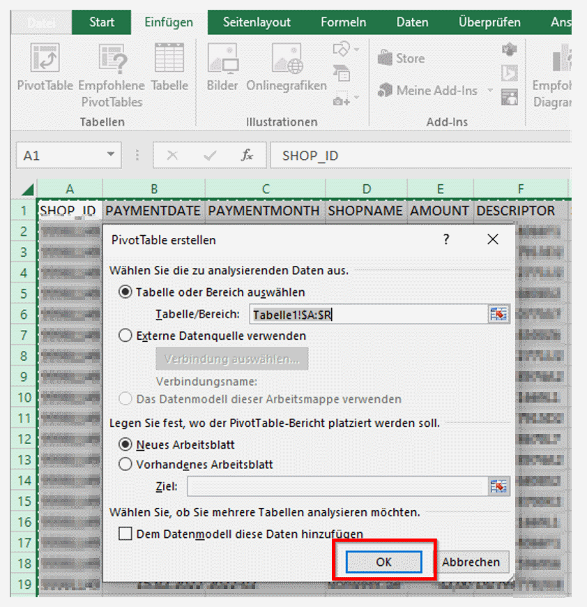Enable 'Dem Datenmodell diese Daten hinzufügen'

[x=125, y=534]
